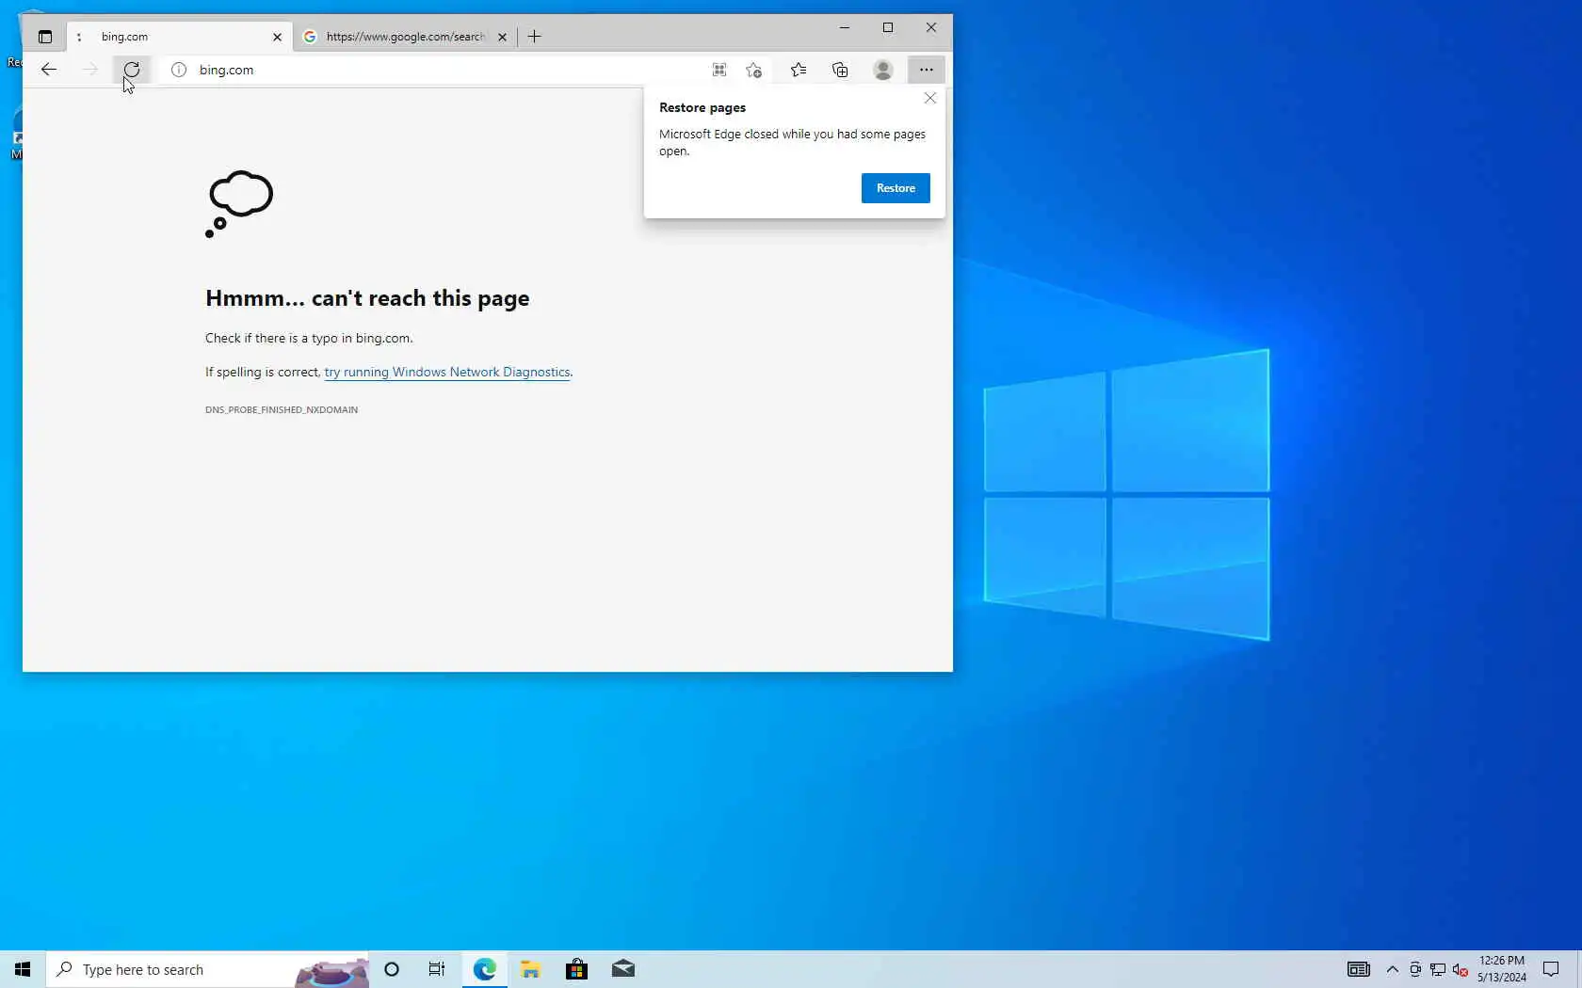Close the Google search tab

pyautogui.click(x=502, y=37)
